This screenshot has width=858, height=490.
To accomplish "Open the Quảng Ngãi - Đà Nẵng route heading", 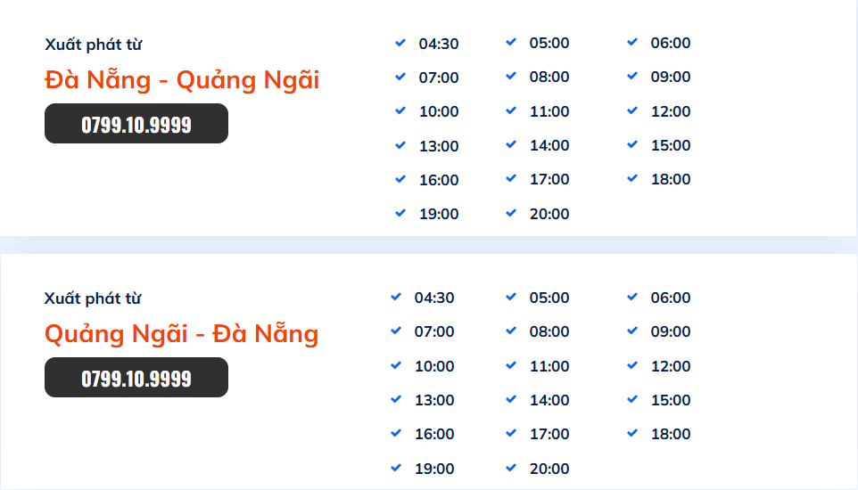I will 182,334.
